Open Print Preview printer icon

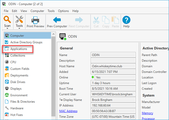pos(35,20)
